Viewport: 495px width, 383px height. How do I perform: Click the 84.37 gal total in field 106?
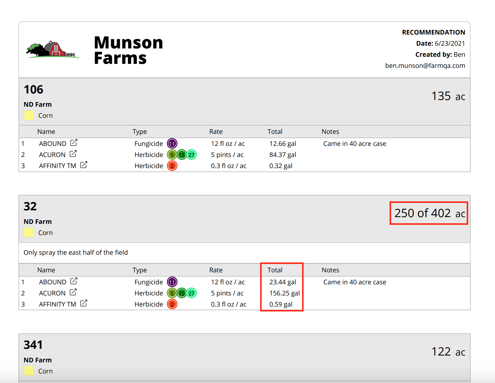coord(283,155)
